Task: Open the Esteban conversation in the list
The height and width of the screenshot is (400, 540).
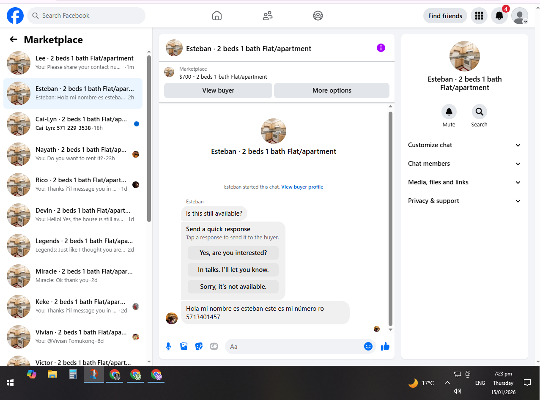Action: (73, 93)
